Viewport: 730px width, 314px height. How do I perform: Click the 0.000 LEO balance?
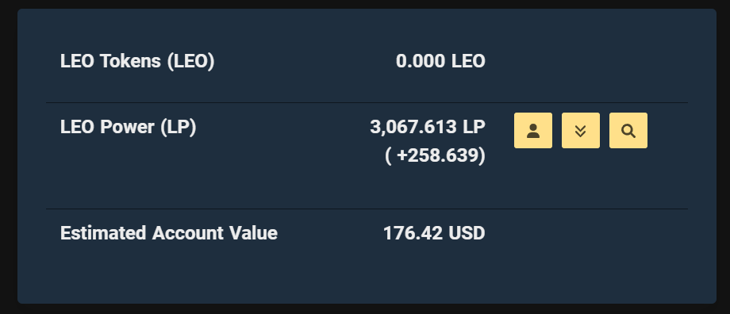[x=440, y=61]
